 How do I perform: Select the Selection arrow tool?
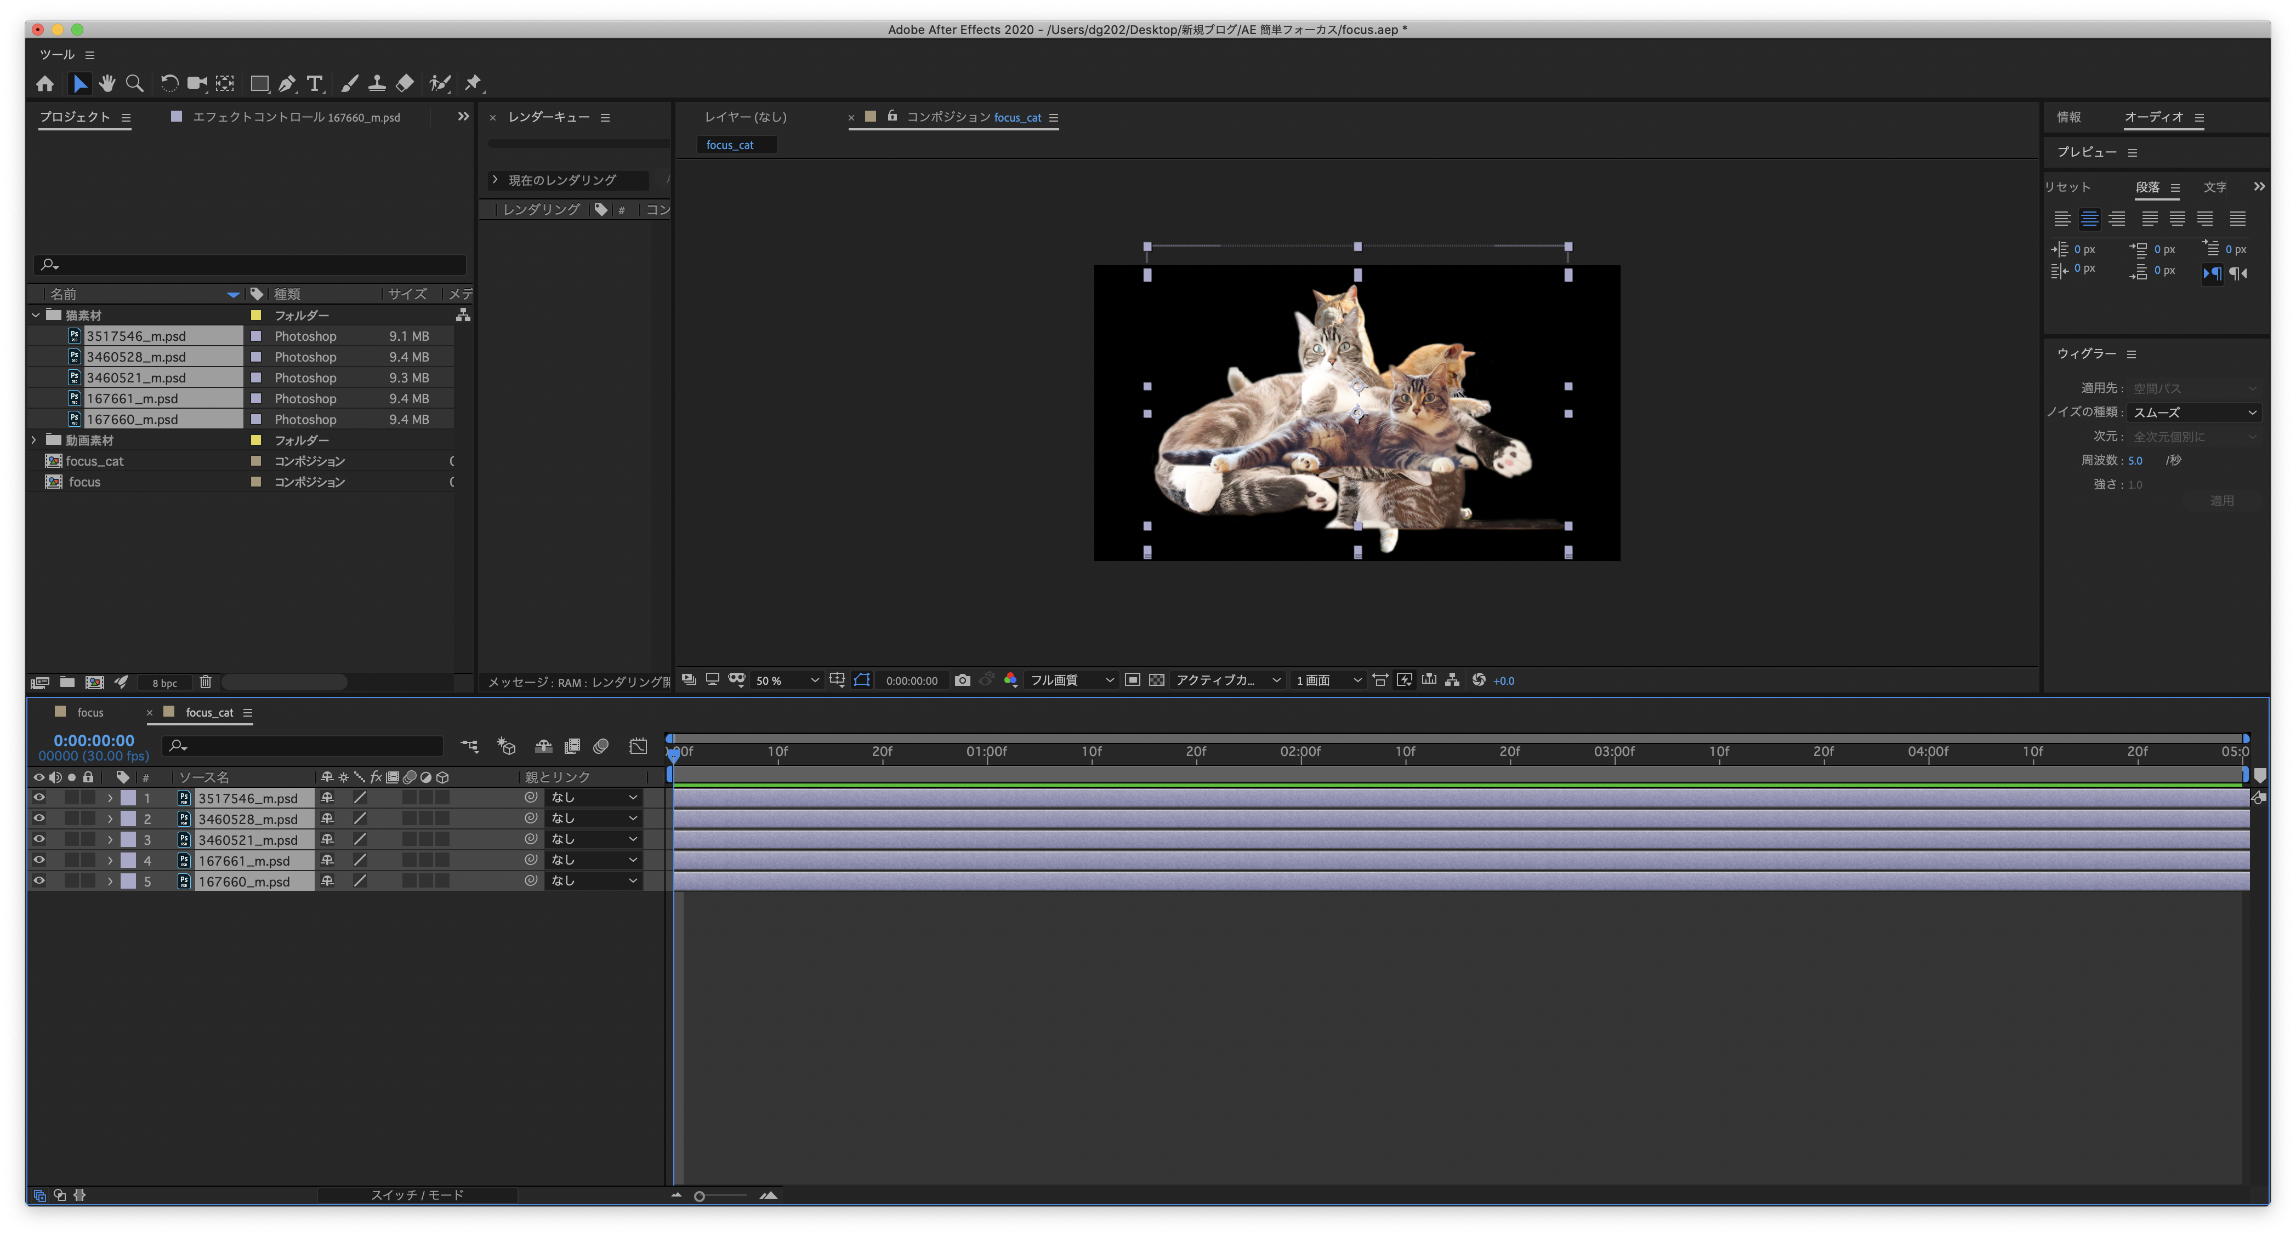80,84
